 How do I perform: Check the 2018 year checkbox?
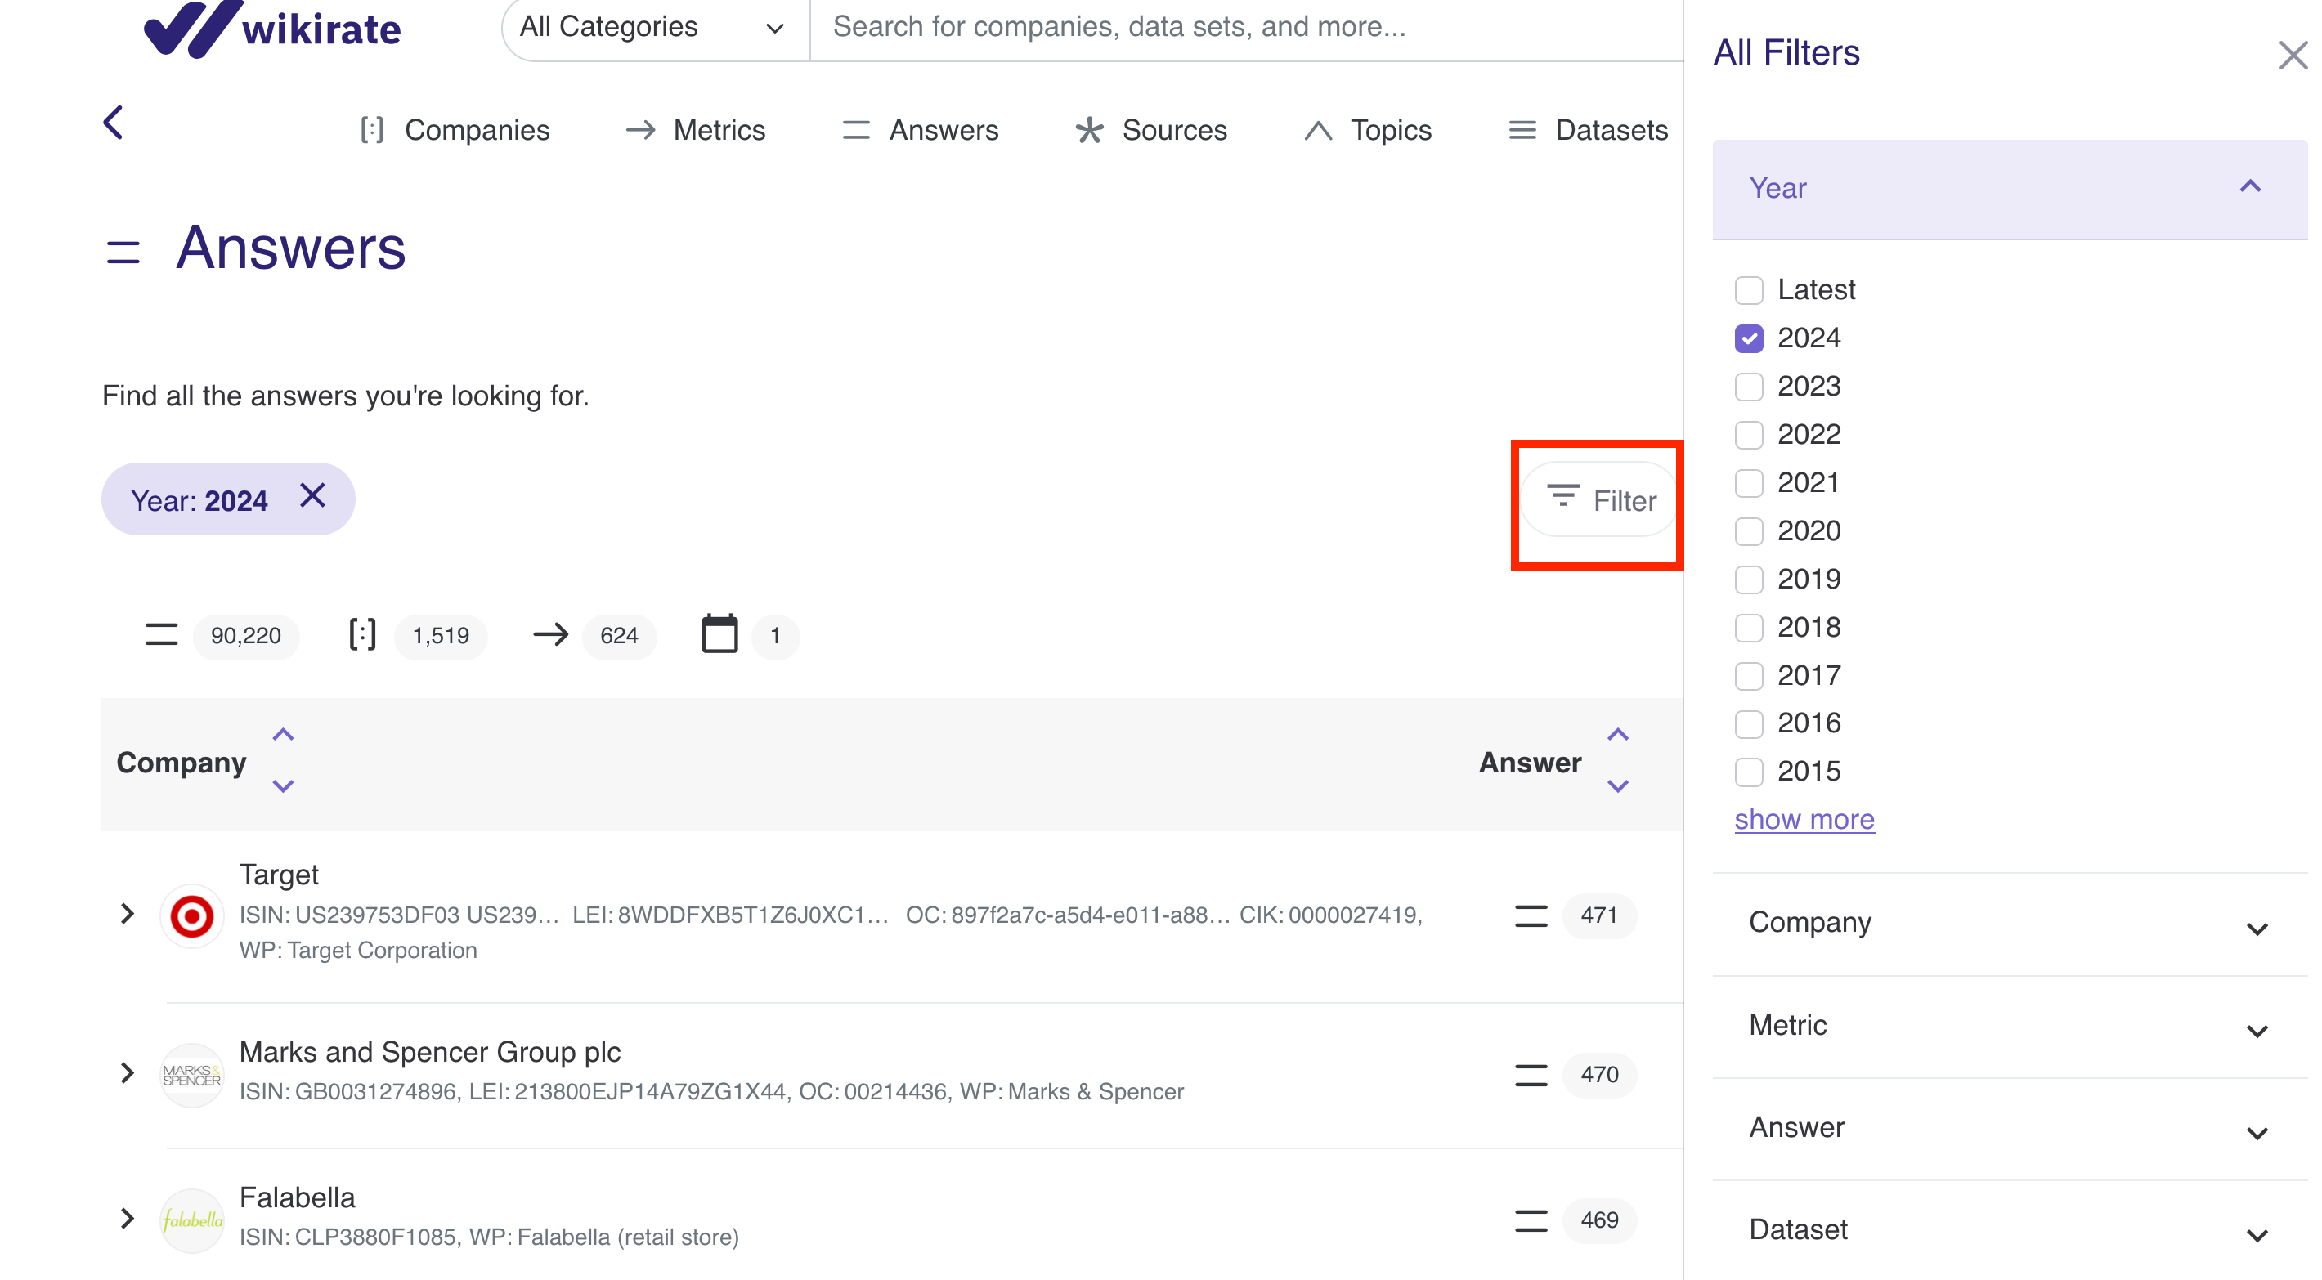(1749, 628)
